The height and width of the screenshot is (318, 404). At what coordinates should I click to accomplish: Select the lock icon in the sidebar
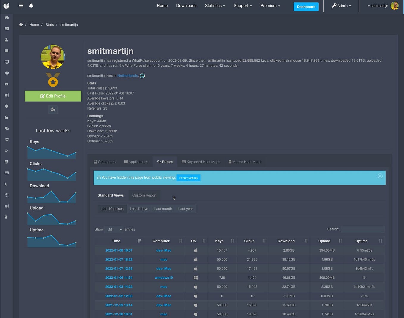[6, 117]
